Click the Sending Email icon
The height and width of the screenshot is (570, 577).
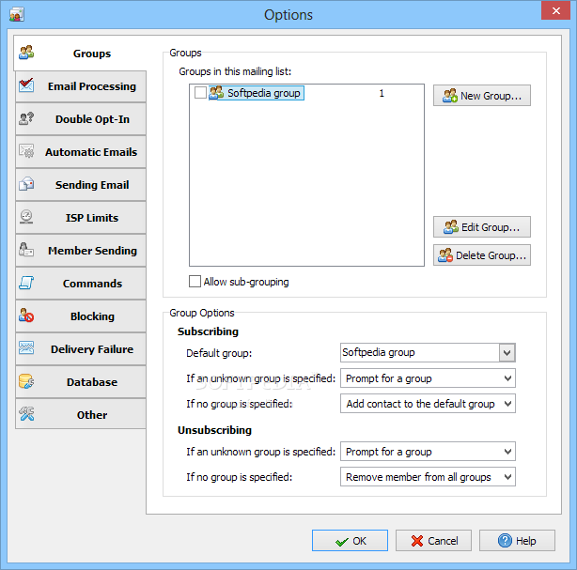[26, 184]
